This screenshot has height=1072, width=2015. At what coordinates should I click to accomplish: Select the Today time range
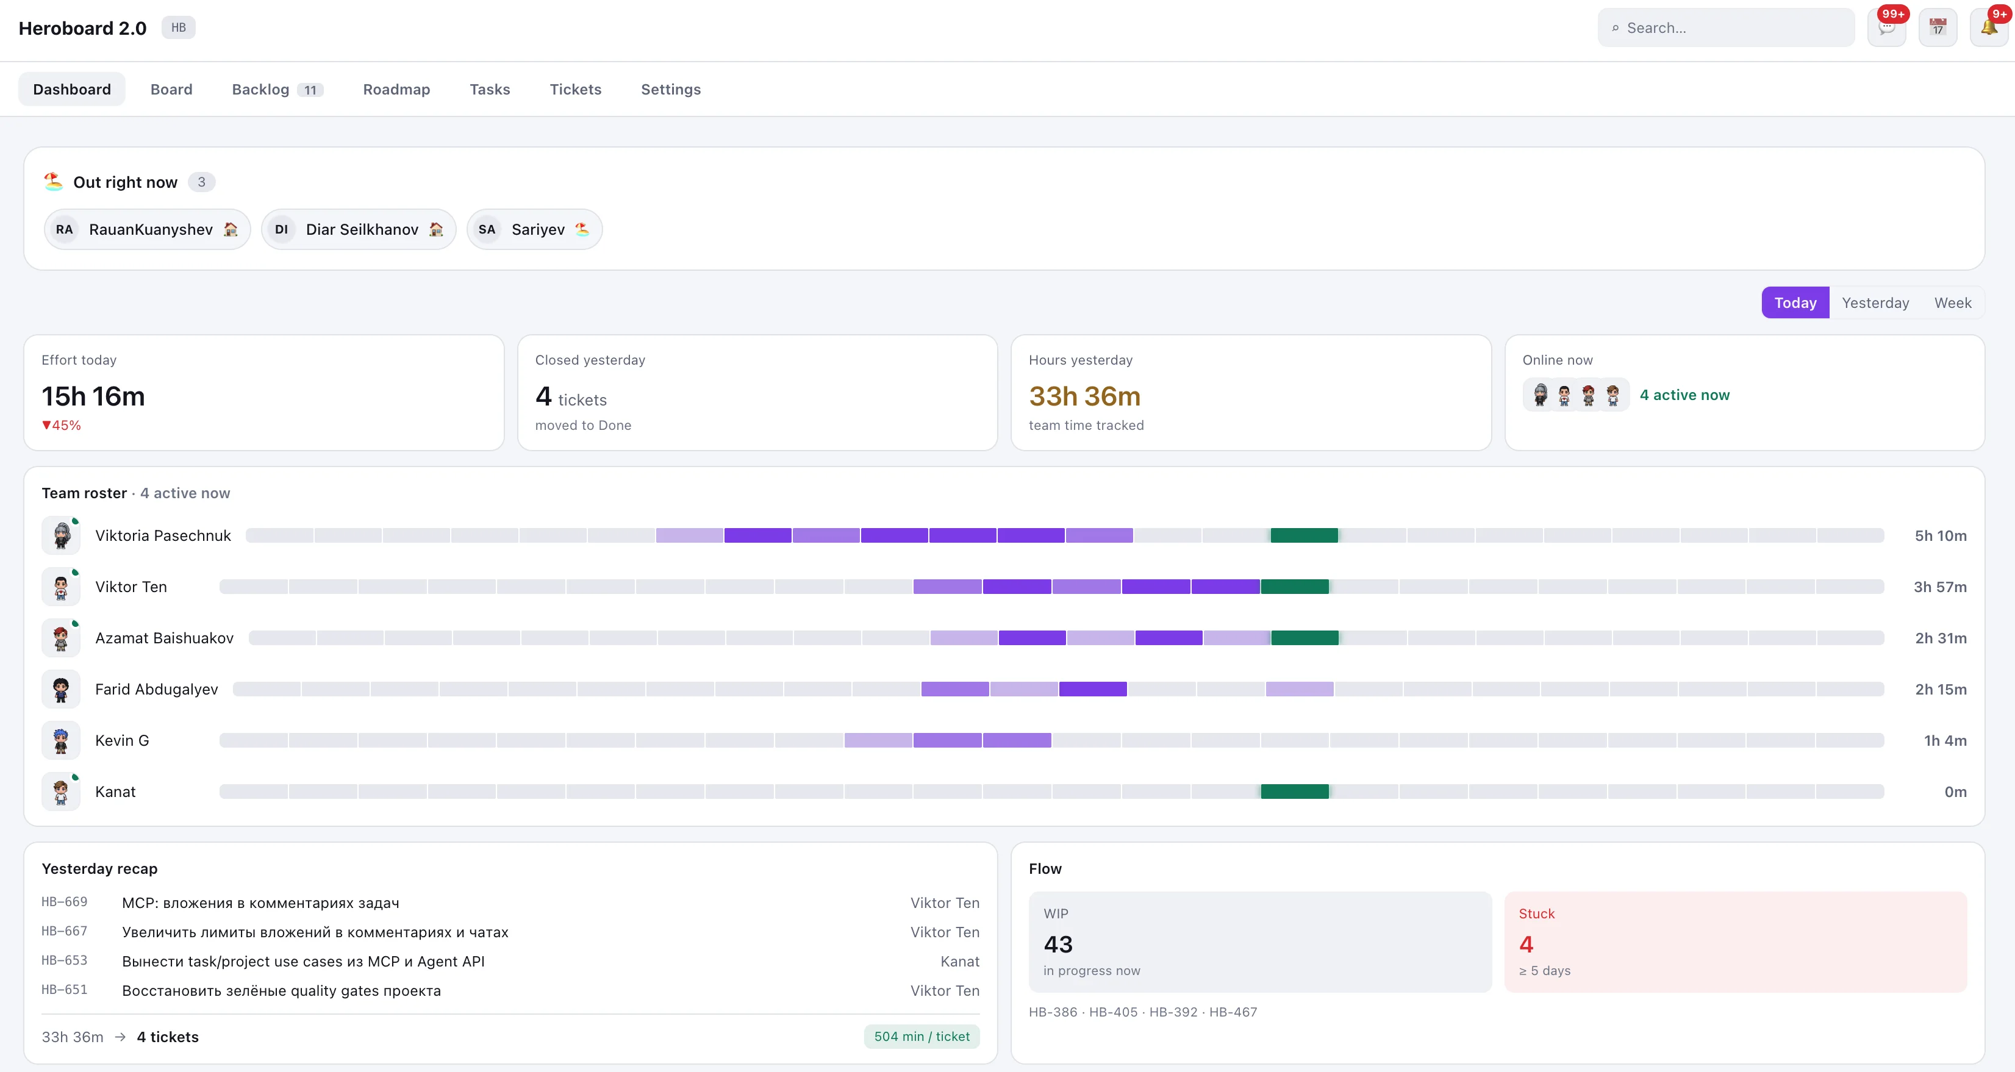tap(1795, 302)
